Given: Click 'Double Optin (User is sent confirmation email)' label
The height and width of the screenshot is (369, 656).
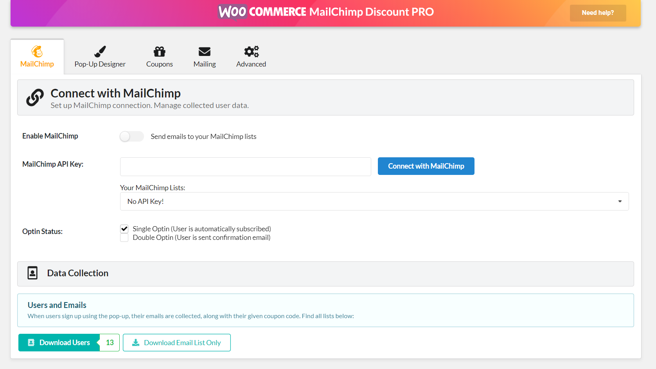Looking at the screenshot, I should point(201,237).
